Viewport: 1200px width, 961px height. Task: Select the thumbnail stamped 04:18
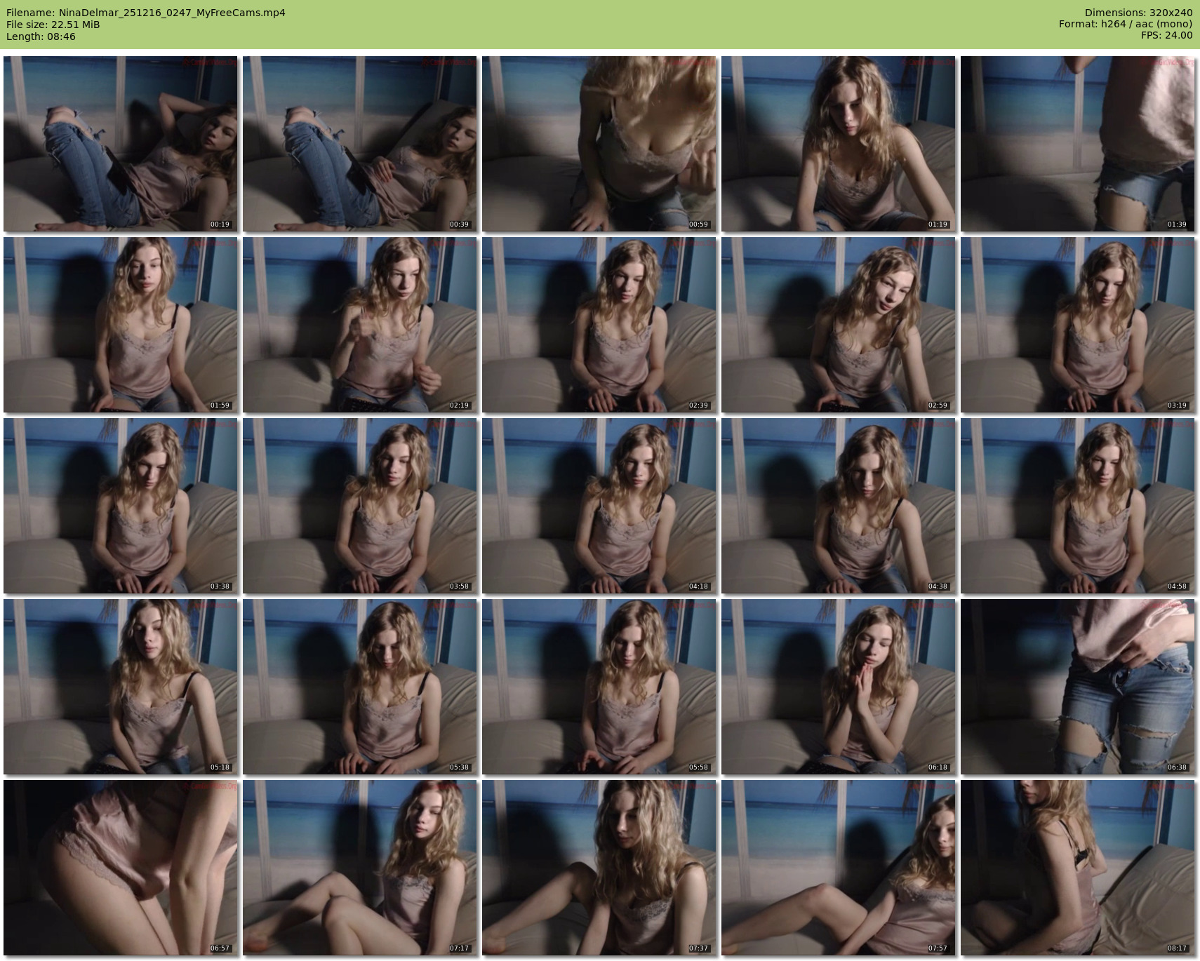(599, 506)
